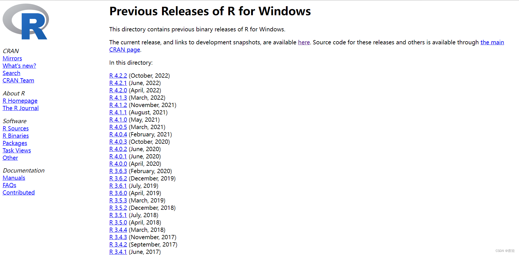
Task: Click the '(December, 2019)' date text
Action: point(152,178)
